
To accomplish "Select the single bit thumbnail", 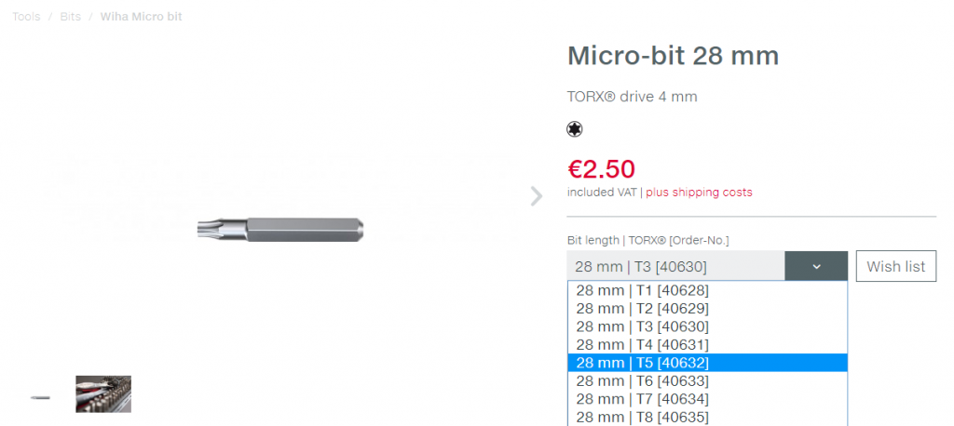I will (40, 395).
